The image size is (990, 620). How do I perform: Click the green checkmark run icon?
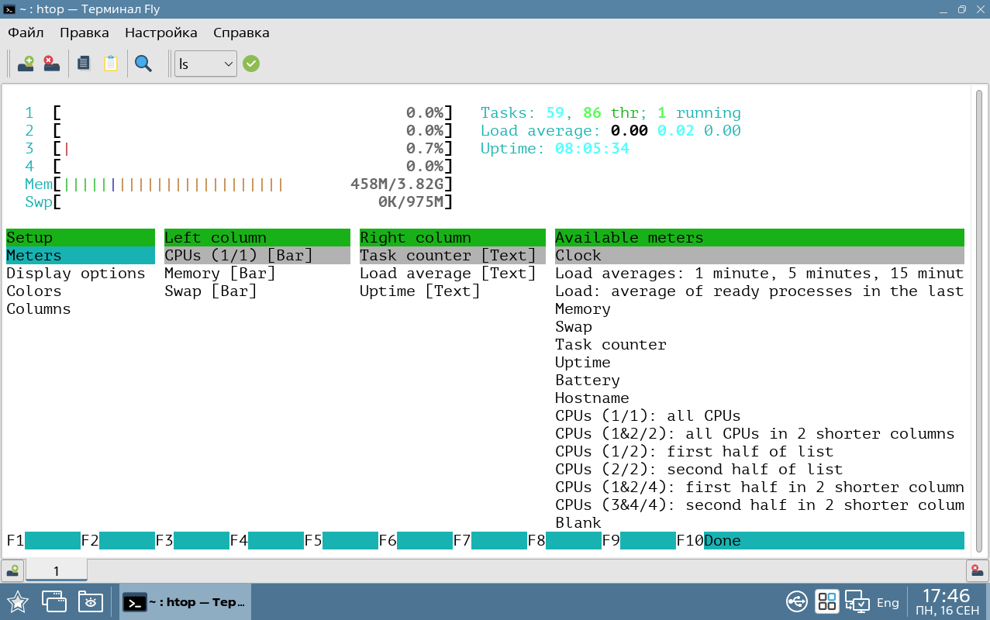[250, 64]
